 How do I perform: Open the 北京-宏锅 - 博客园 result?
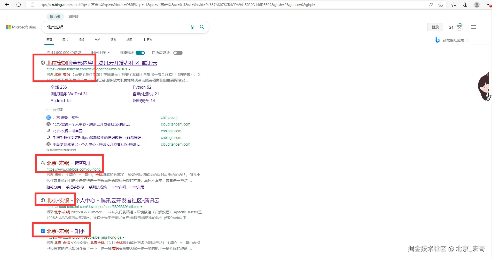tap(68, 163)
